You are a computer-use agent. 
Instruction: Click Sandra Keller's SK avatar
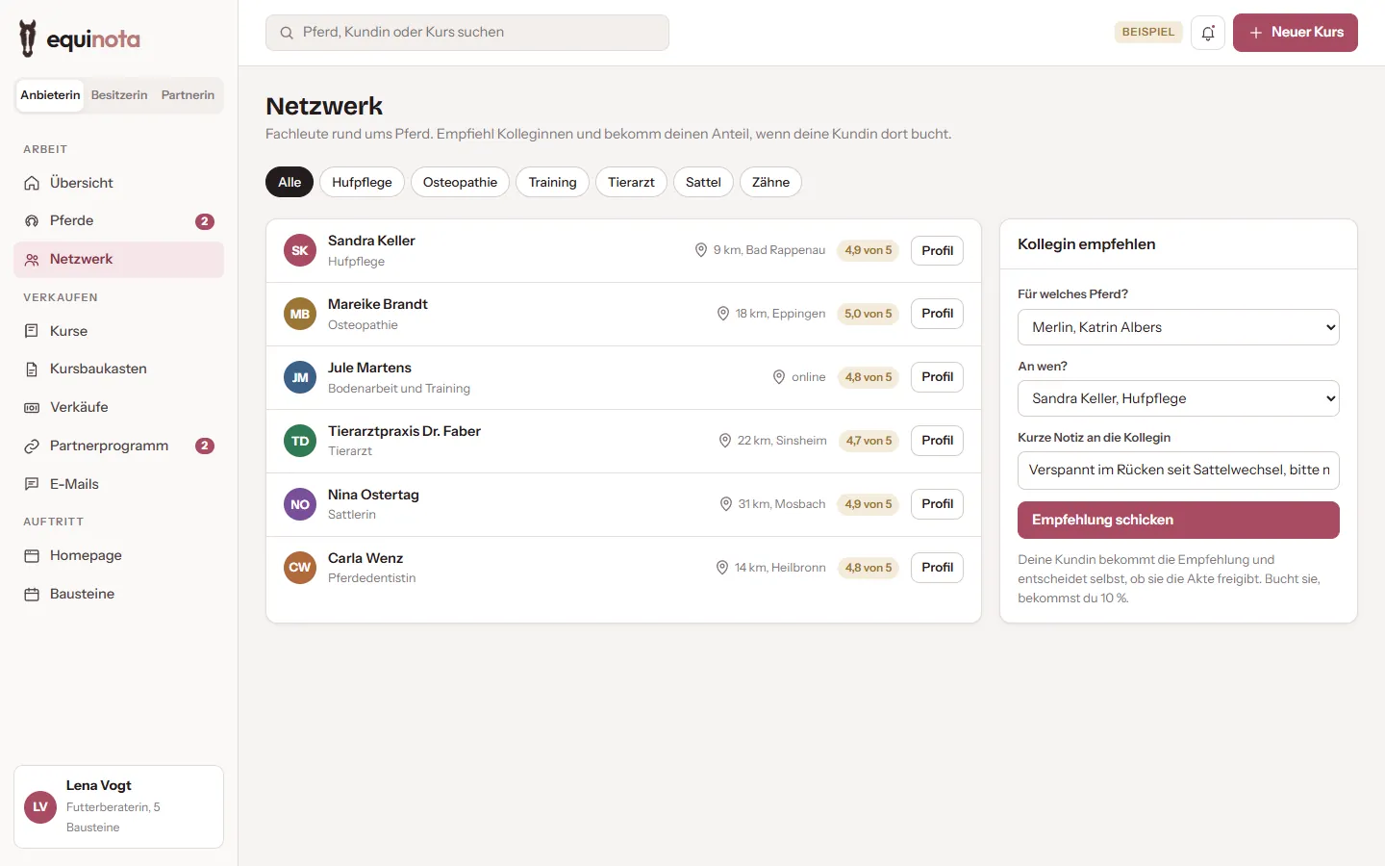pyautogui.click(x=300, y=250)
